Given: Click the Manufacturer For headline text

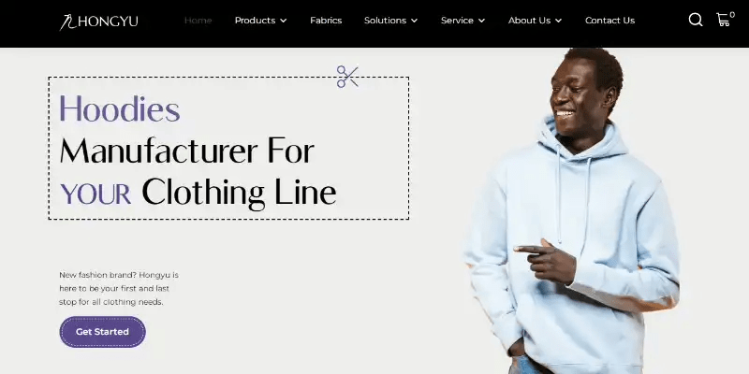Looking at the screenshot, I should coord(186,151).
